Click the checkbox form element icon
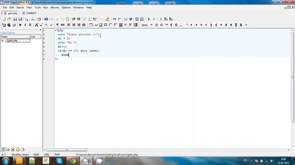The width and height of the screenshot is (295, 165). tap(130, 25)
